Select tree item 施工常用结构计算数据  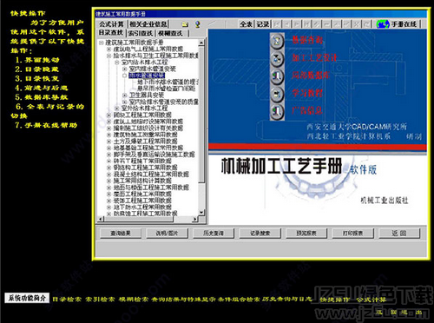click(x=142, y=181)
